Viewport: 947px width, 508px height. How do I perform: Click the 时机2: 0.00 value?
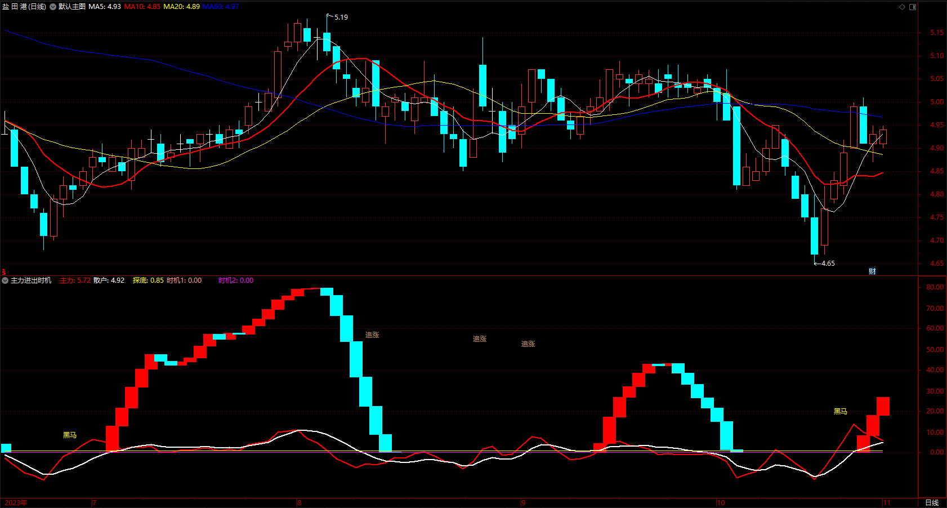236,280
